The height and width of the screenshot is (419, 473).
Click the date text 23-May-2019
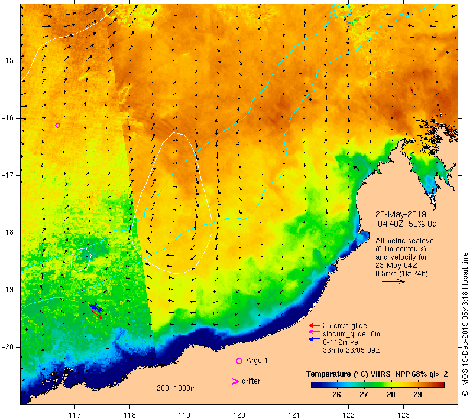click(401, 214)
